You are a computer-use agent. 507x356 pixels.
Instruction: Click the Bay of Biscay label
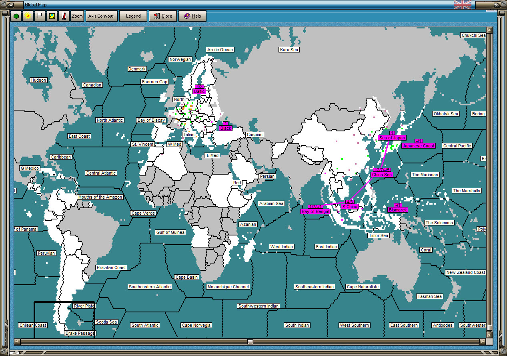pos(151,120)
